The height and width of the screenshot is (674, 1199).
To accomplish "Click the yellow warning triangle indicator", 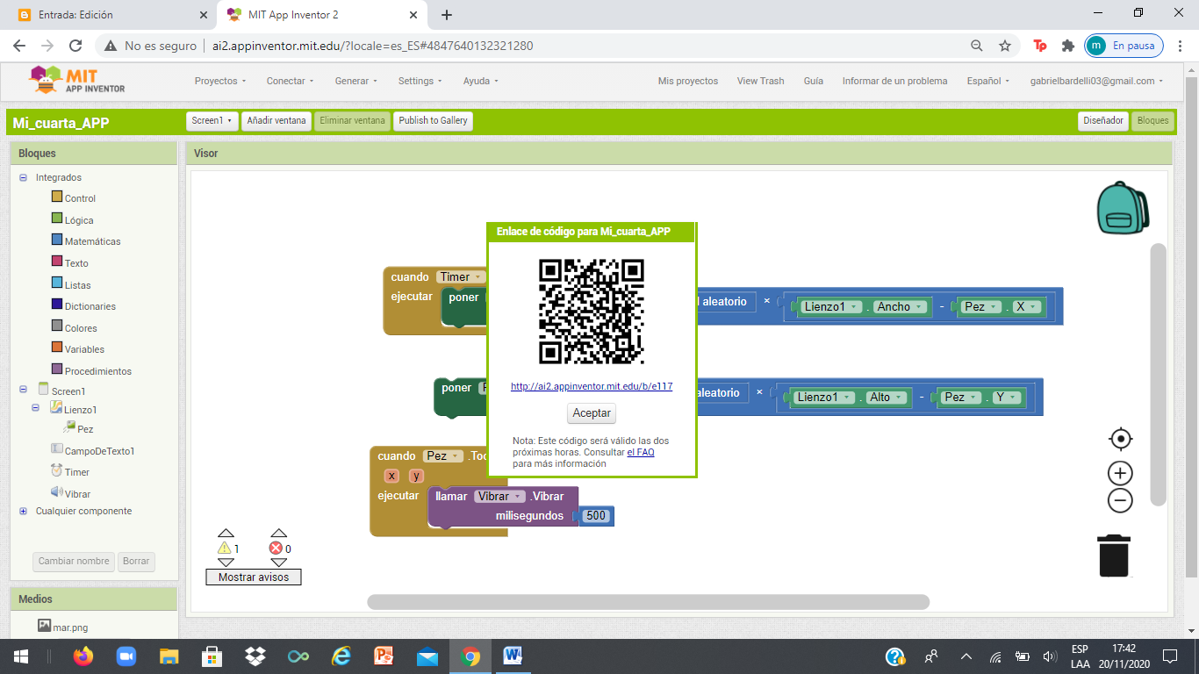I will [224, 549].
